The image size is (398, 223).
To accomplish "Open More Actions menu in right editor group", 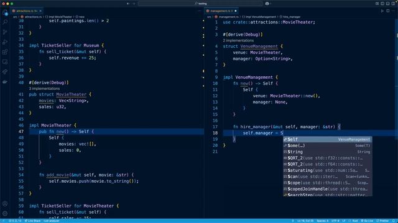I will click(394, 11).
